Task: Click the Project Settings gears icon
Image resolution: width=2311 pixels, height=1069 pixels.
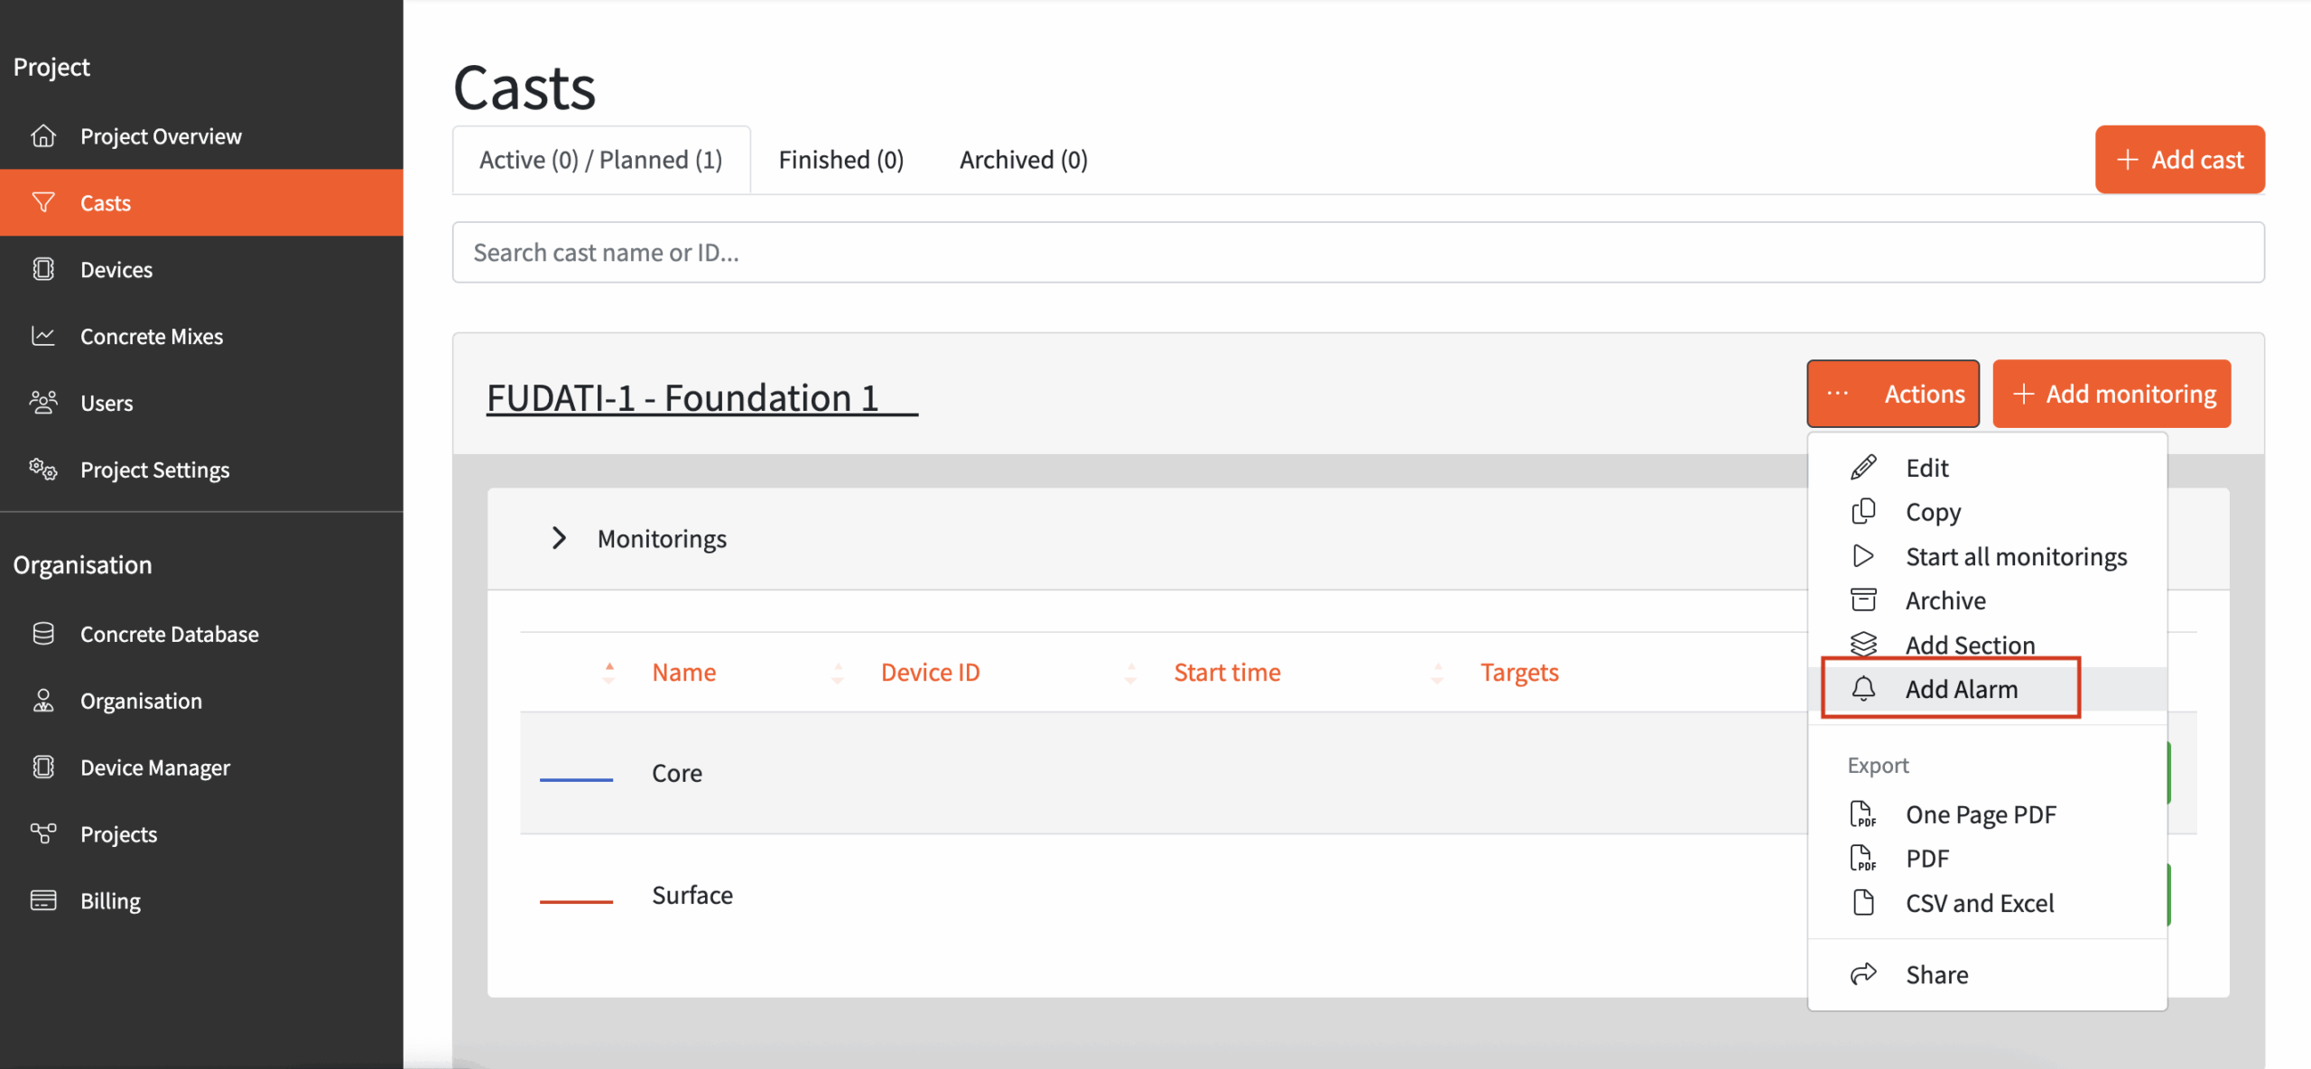Action: point(42,469)
